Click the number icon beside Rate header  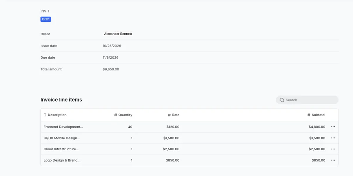click(x=169, y=115)
